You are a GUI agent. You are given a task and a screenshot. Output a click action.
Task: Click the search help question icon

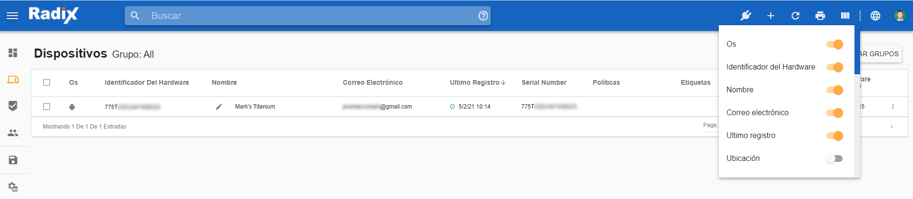coord(483,16)
